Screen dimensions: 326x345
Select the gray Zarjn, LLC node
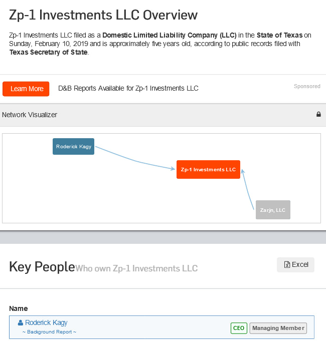click(273, 210)
